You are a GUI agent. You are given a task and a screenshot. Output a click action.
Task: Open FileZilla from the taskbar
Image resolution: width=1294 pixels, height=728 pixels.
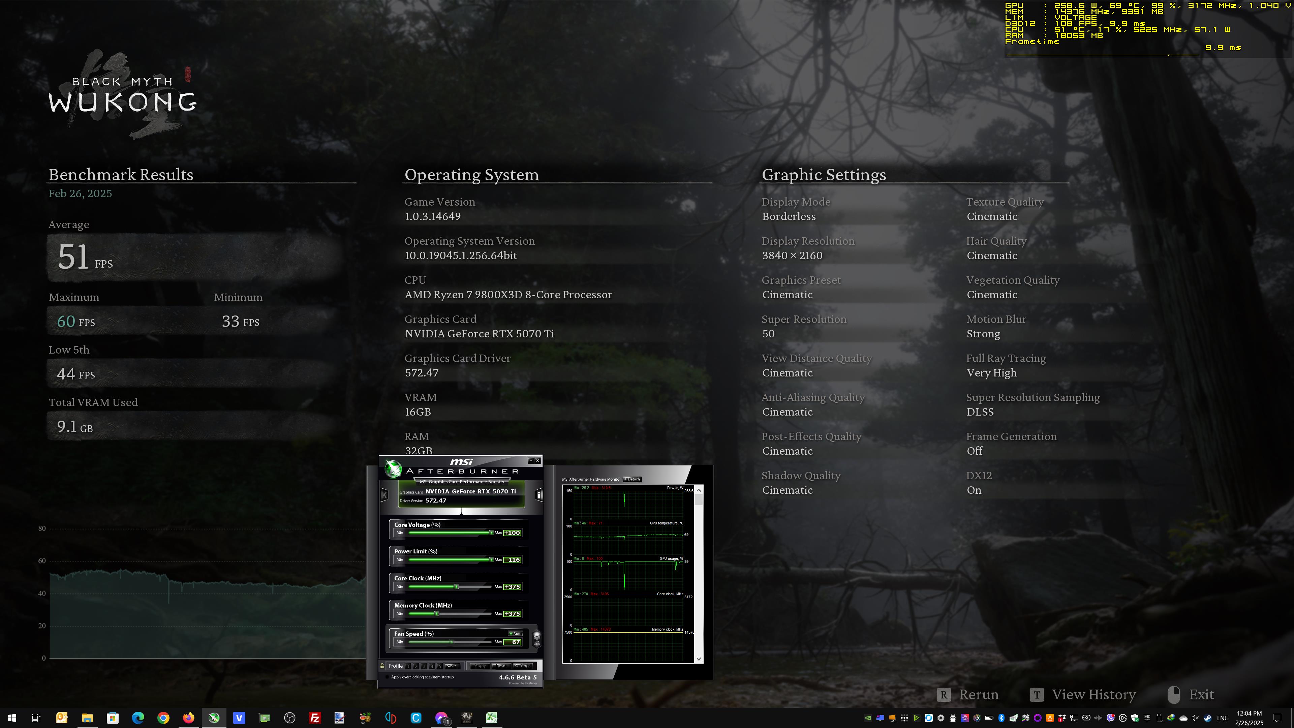pos(315,718)
